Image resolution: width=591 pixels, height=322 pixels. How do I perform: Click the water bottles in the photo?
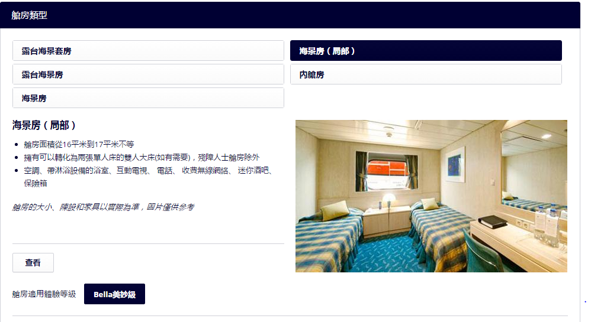547,225
